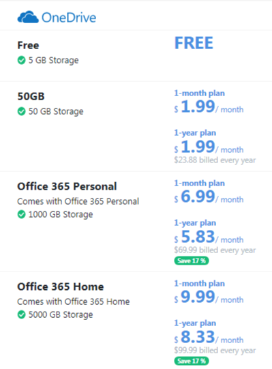This screenshot has width=272, height=369.
Task: Choose the 50GB 1-year plan heading
Action: point(195,133)
